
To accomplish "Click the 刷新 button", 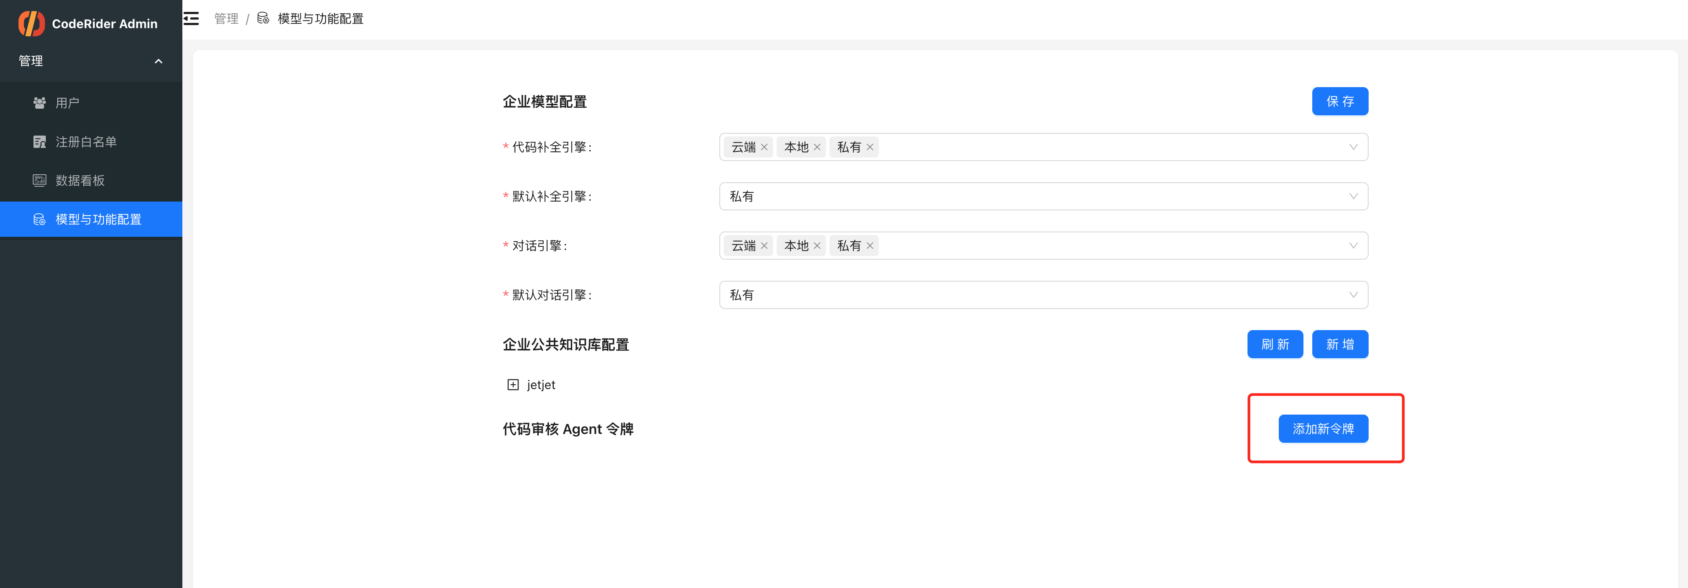I will (x=1275, y=345).
